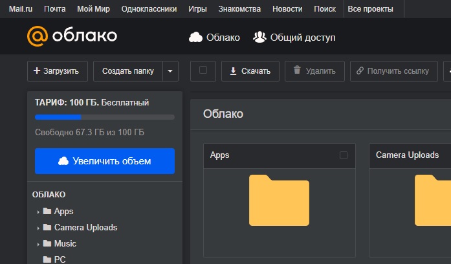Click the Увеличить объем button
The width and height of the screenshot is (451, 264).
coord(105,161)
